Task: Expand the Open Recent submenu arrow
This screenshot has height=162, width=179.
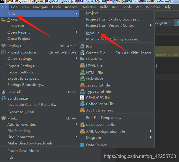Action: (x=76, y=32)
